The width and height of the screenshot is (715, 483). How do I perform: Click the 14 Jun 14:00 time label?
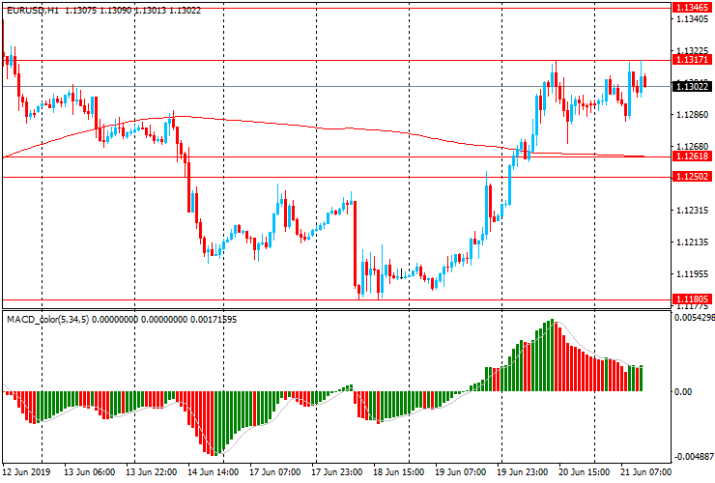[x=213, y=471]
